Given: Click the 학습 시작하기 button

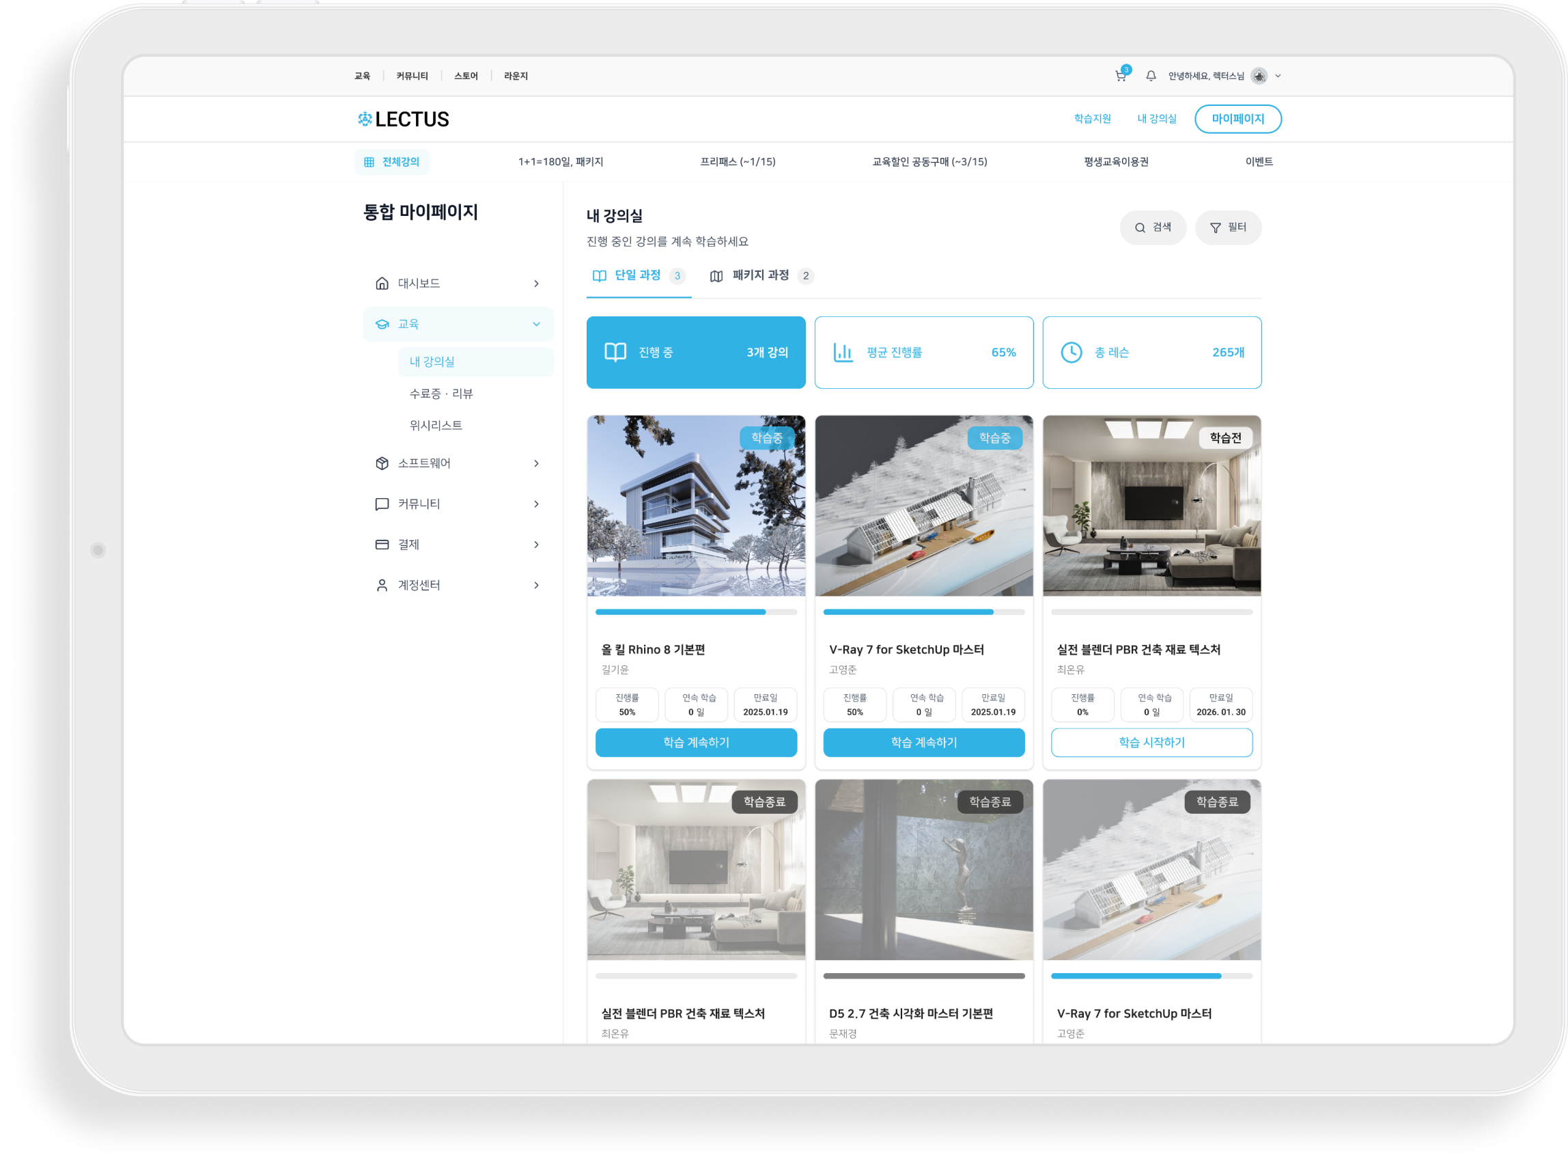Looking at the screenshot, I should click(1151, 742).
